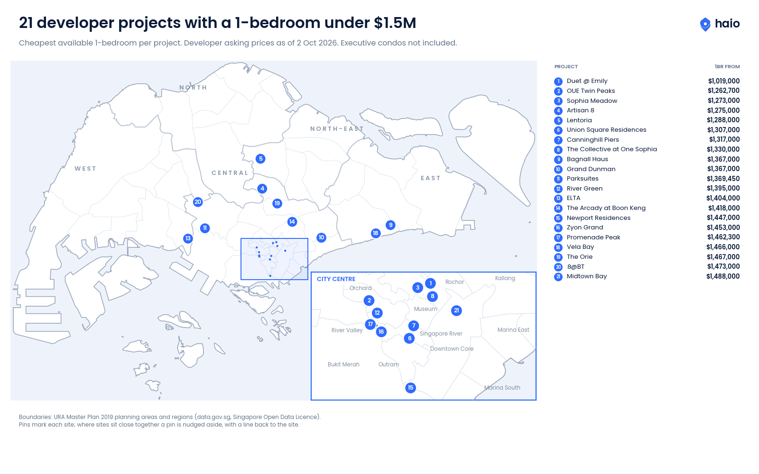759x474 pixels.
Task: Select map pin 4 near Central label
Action: pos(262,189)
